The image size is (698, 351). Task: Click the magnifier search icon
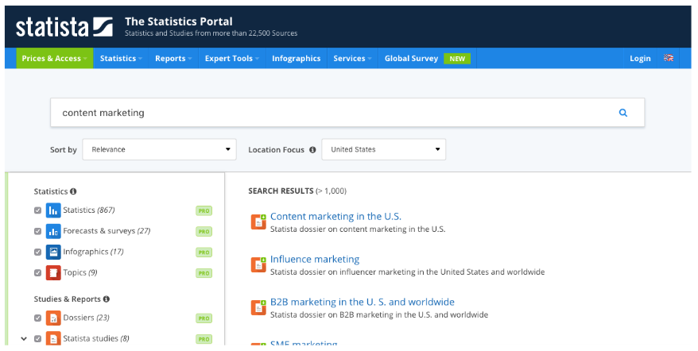[x=622, y=113]
